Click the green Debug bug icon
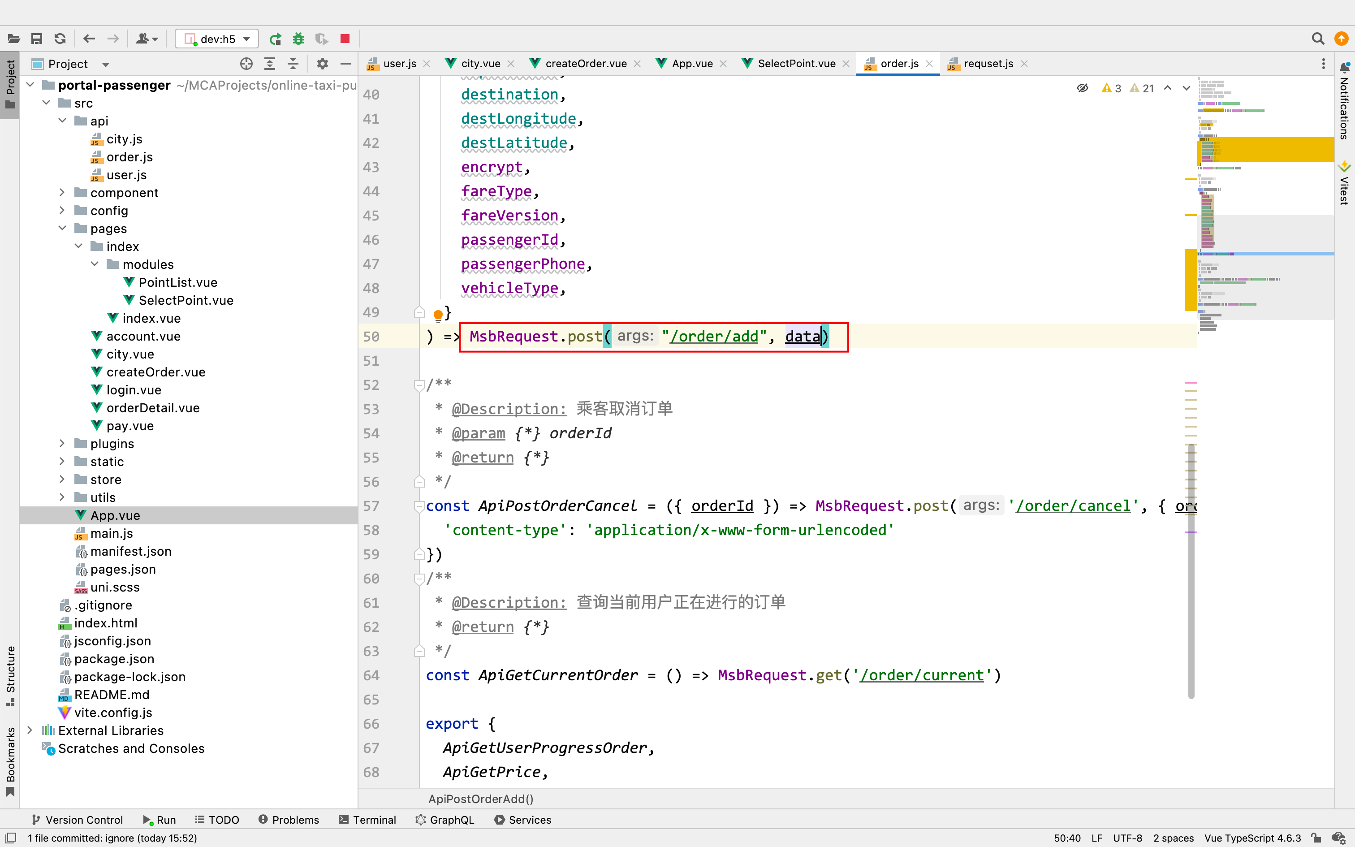Screen dimensions: 1355x847 (298, 39)
